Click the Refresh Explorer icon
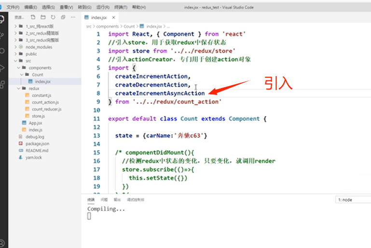 click(x=53, y=17)
